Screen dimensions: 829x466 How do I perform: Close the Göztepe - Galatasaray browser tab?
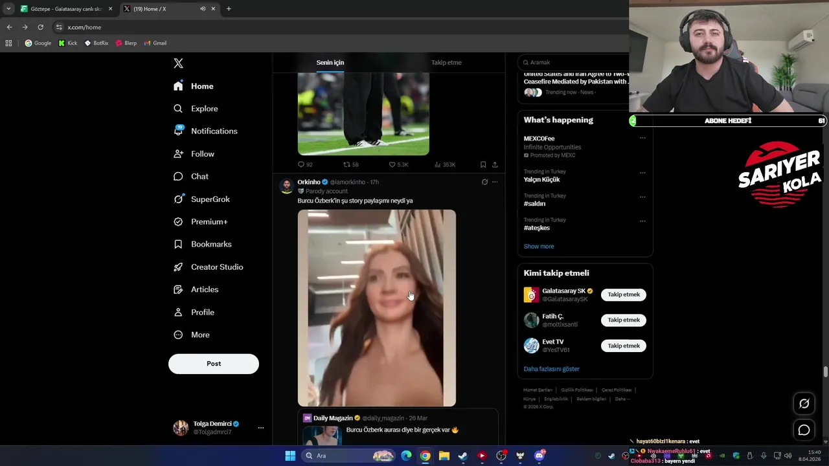coord(110,9)
